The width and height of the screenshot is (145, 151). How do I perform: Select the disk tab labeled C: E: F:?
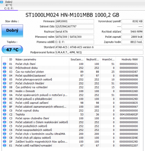tap(9, 5)
